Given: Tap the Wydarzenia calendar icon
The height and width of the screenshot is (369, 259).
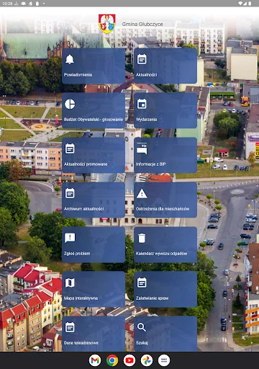Looking at the screenshot, I should click(x=142, y=104).
